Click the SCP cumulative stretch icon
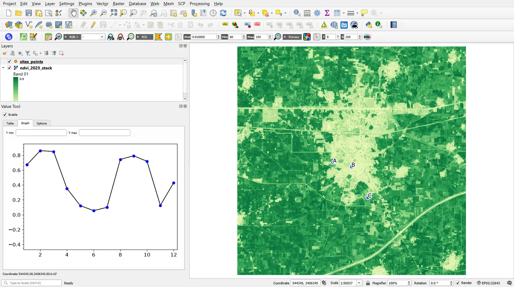Viewport: 514px width, 287px height. click(111, 37)
